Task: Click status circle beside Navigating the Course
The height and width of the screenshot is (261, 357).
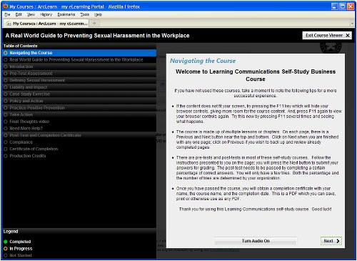Action: tap(6, 53)
